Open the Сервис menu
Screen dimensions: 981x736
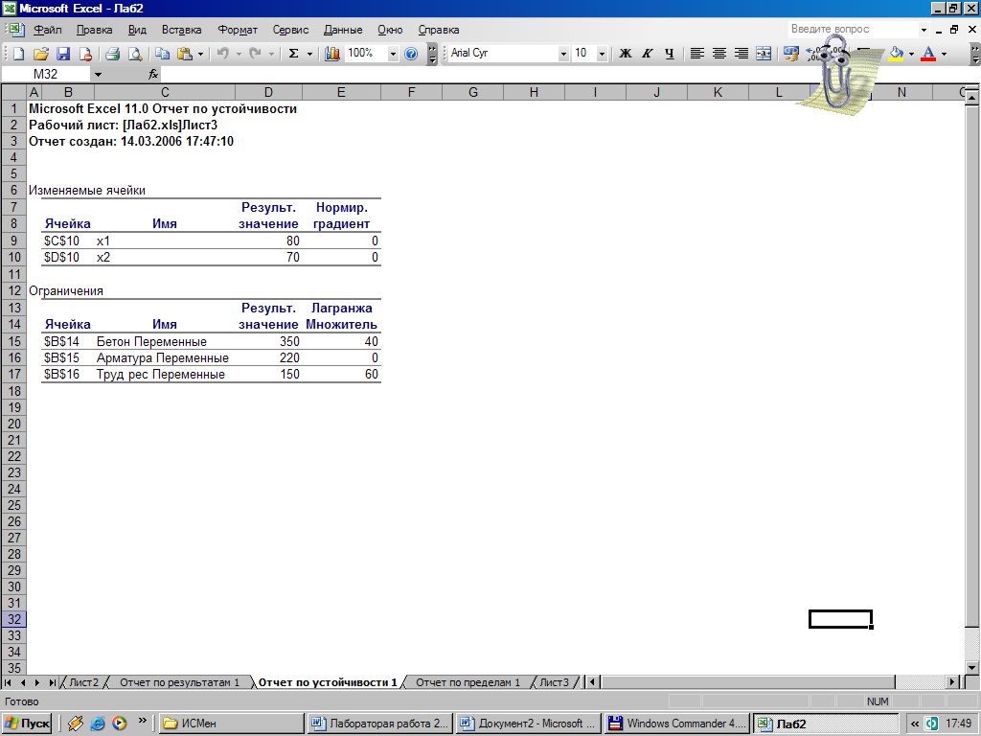tap(290, 30)
